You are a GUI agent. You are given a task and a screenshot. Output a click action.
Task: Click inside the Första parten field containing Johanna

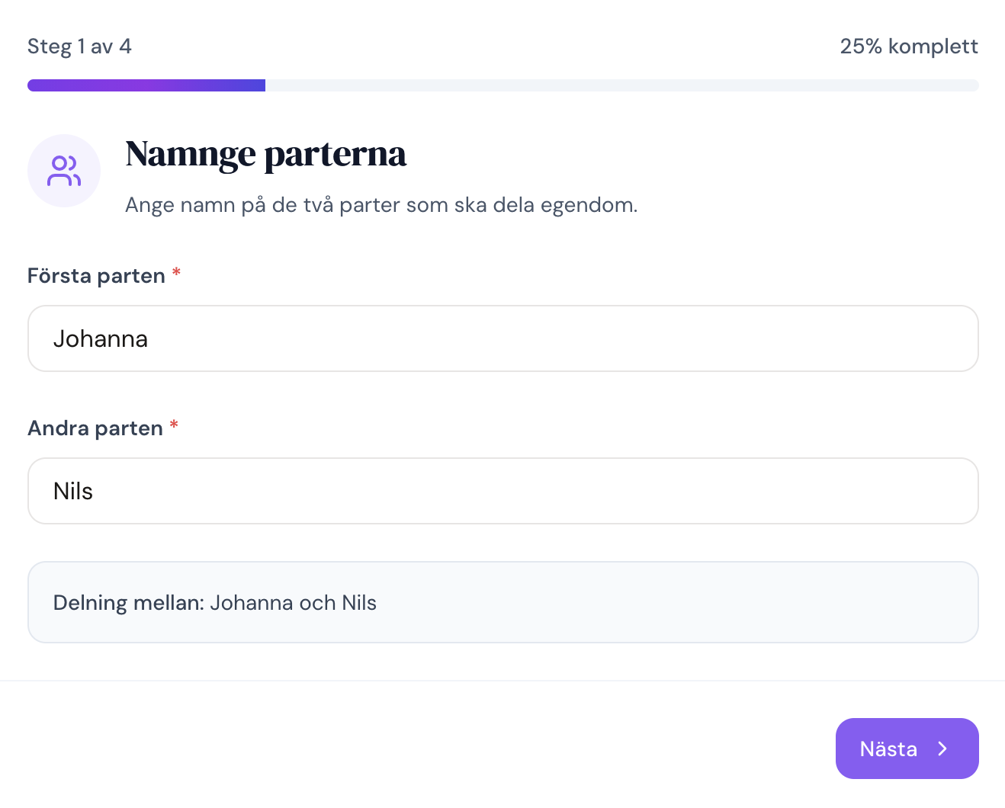[503, 338]
